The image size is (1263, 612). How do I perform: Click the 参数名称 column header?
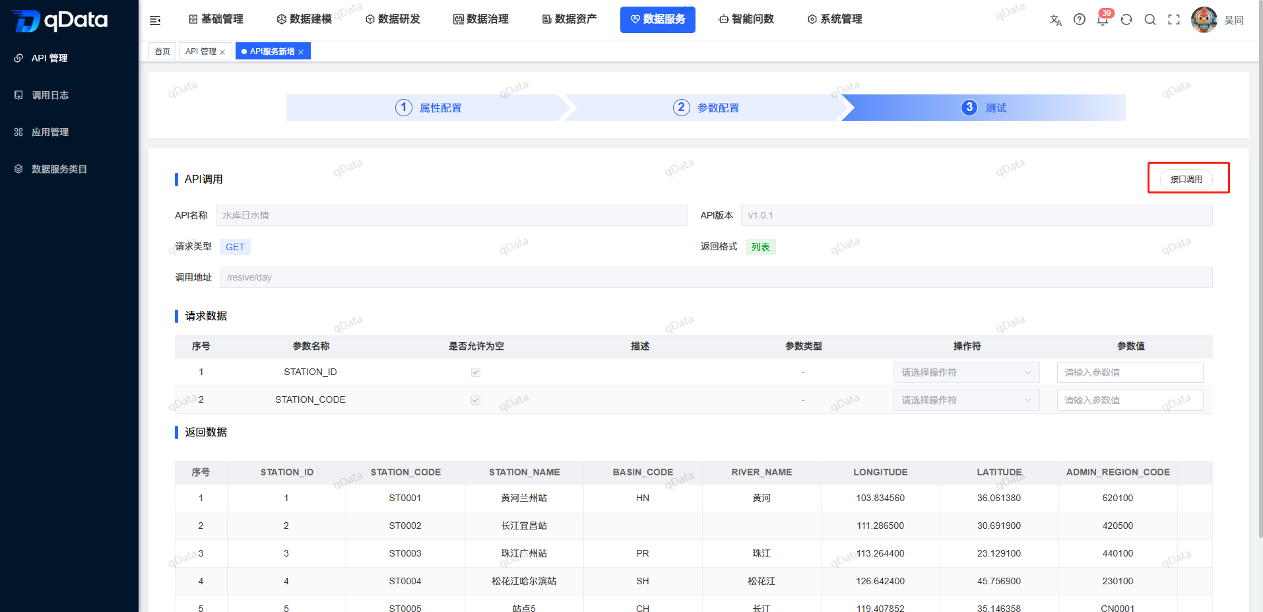pos(311,346)
